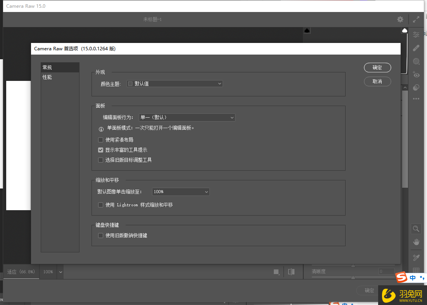Click scroll up arrow on right panel

(405, 87)
